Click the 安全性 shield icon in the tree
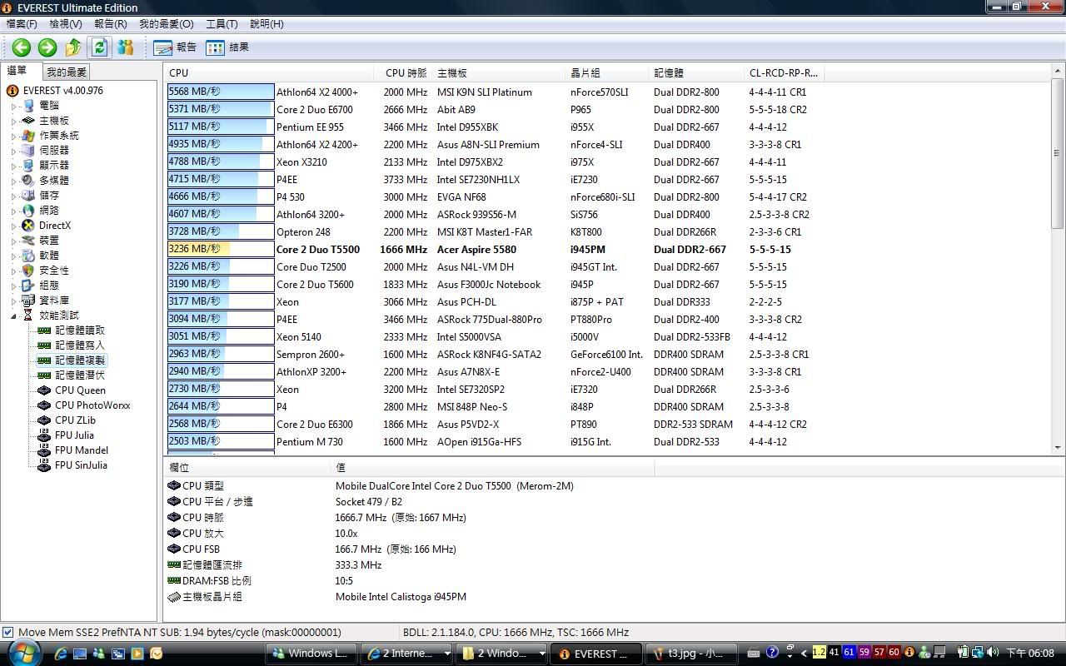 28,271
